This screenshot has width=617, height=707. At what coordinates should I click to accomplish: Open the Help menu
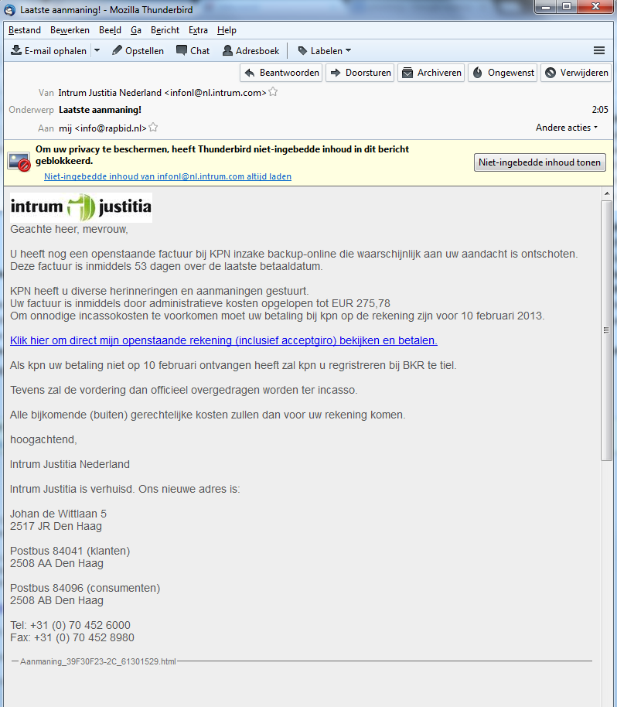pos(227,30)
